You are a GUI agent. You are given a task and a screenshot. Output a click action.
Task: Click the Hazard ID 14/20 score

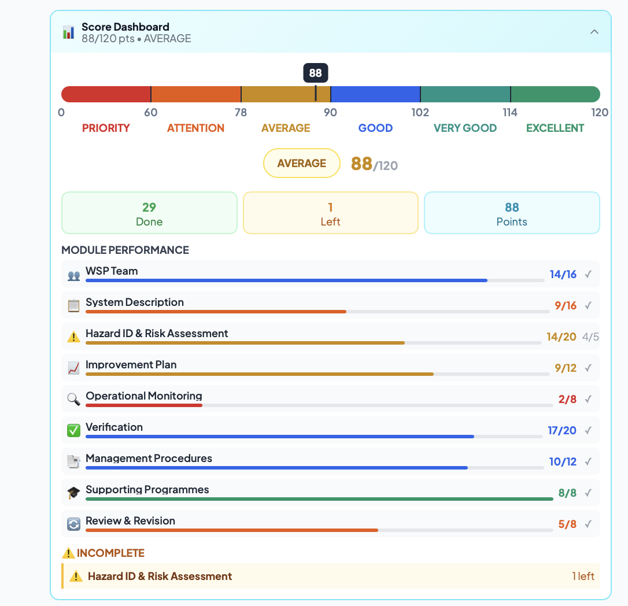561,337
